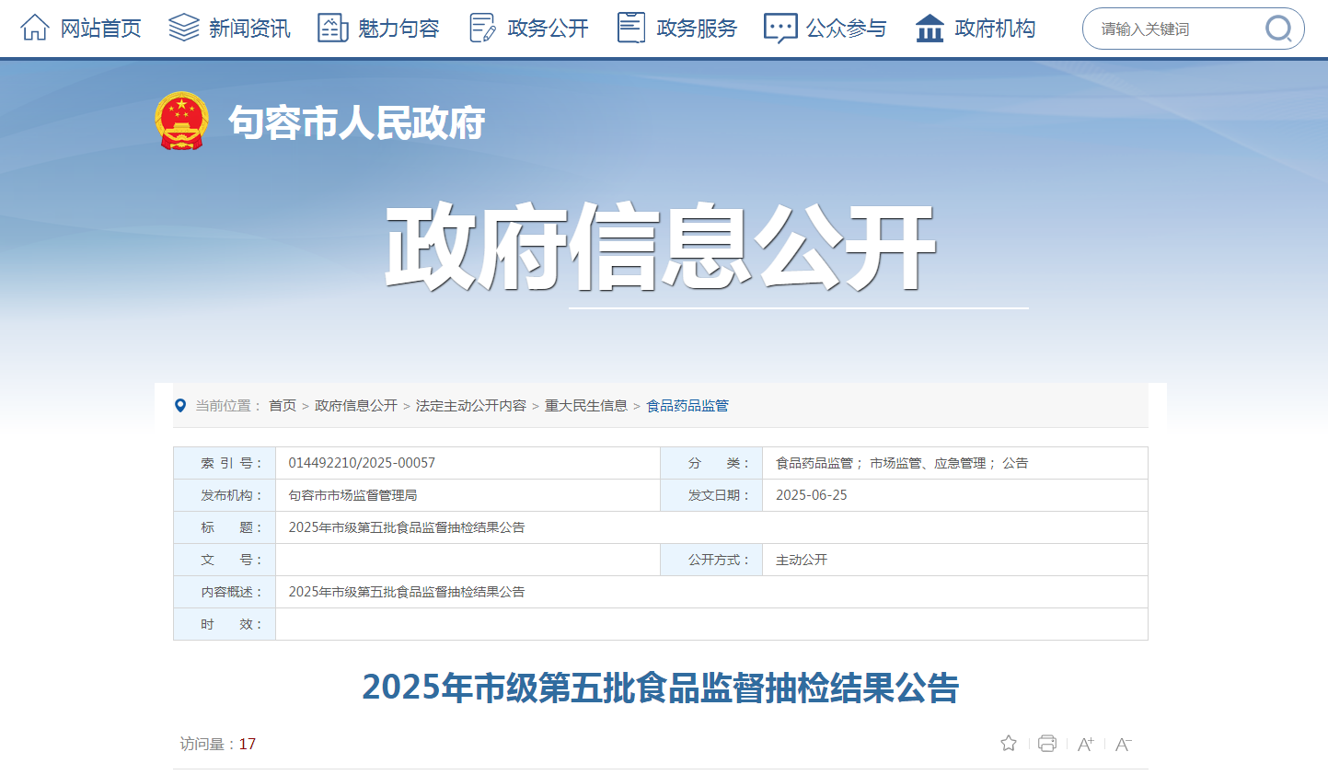
Task: Click the 时效 label cell
Action: 225,624
